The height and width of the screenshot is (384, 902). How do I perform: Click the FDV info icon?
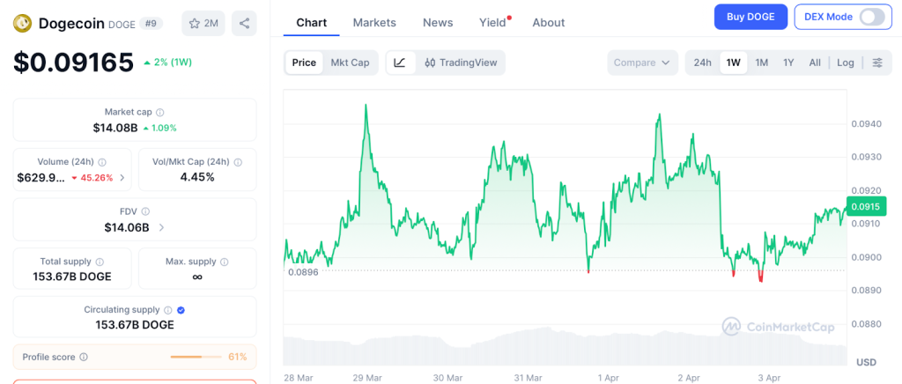[145, 212]
